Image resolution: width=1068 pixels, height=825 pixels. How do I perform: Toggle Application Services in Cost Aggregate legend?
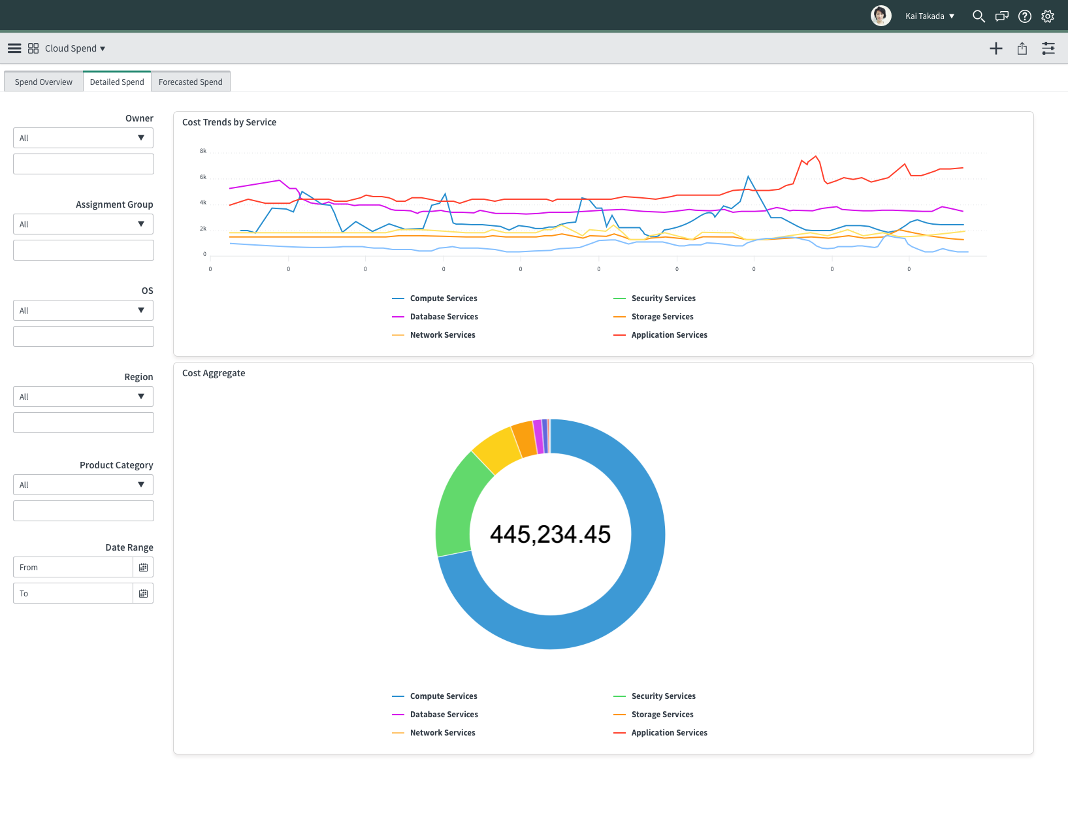pyautogui.click(x=660, y=733)
